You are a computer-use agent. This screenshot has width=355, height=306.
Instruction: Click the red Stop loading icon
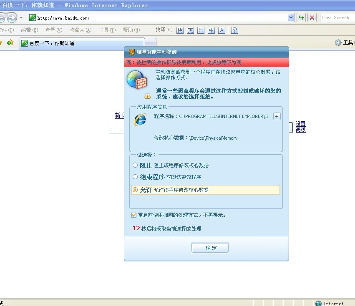[312, 18]
